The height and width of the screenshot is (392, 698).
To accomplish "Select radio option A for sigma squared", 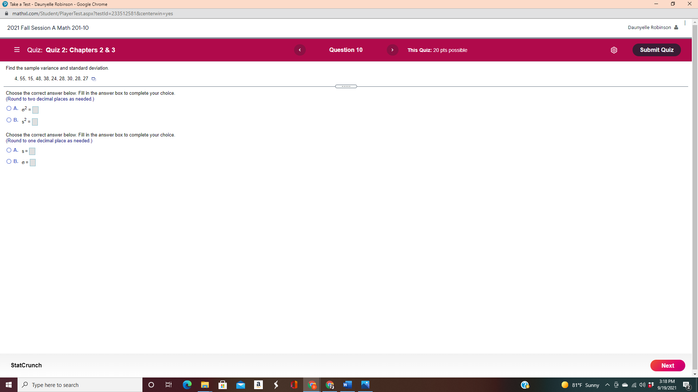I will [x=8, y=108].
